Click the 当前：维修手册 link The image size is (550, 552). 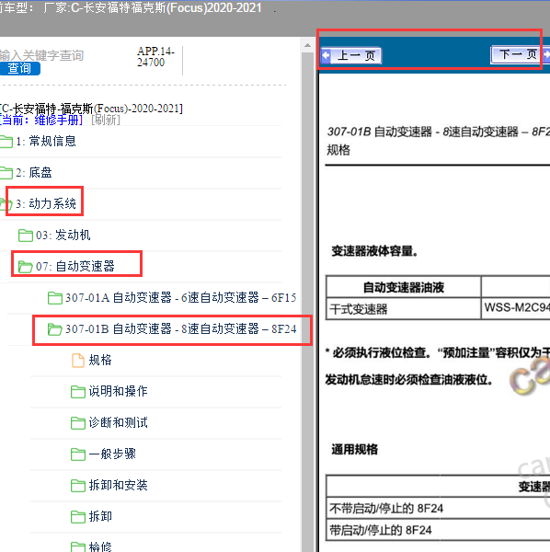[41, 120]
